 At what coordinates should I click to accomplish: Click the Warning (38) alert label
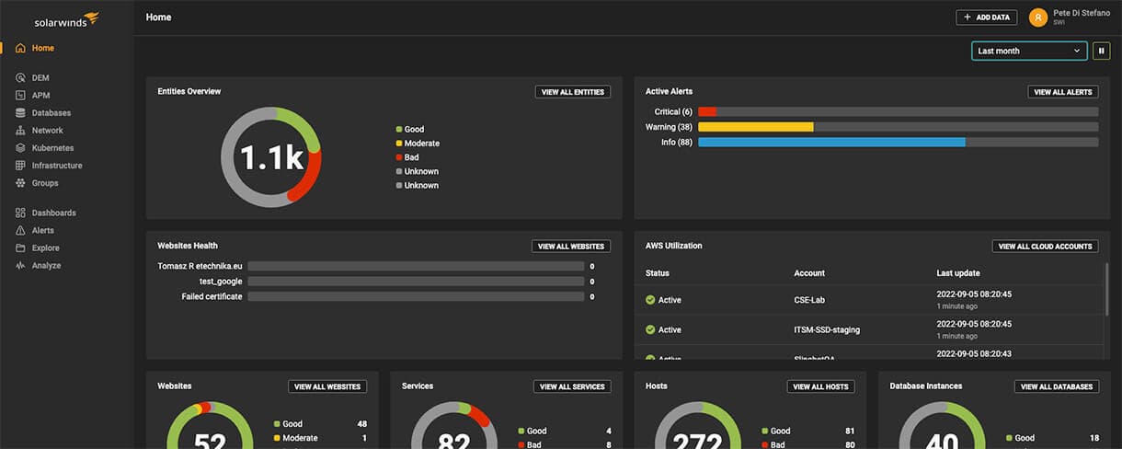pyautogui.click(x=669, y=127)
